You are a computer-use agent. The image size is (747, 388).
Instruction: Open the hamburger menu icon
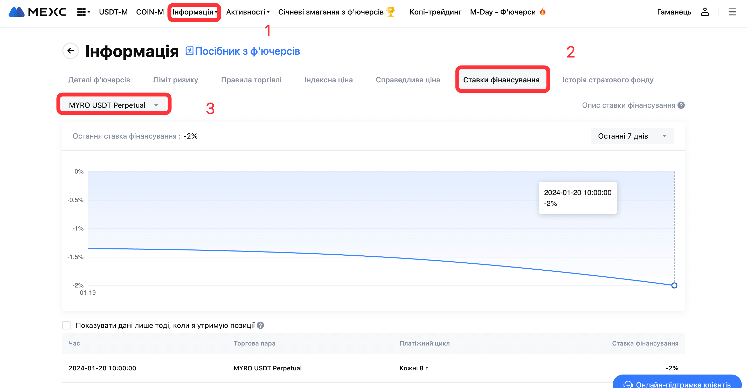[732, 12]
